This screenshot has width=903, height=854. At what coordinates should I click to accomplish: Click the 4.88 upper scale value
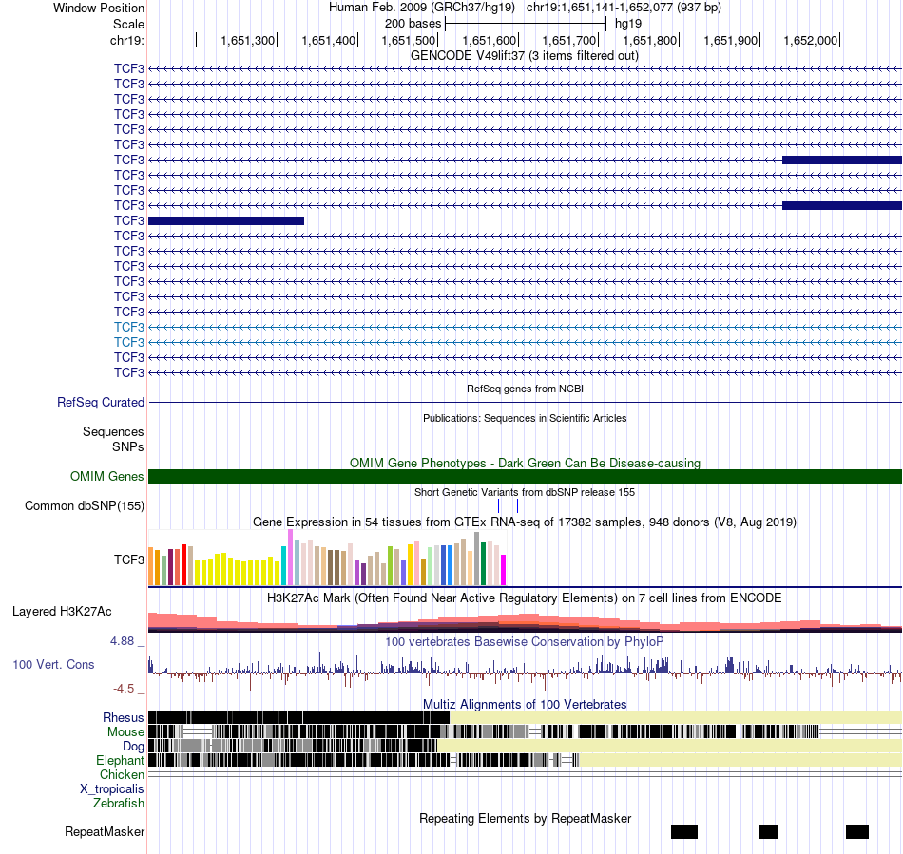pyautogui.click(x=122, y=641)
